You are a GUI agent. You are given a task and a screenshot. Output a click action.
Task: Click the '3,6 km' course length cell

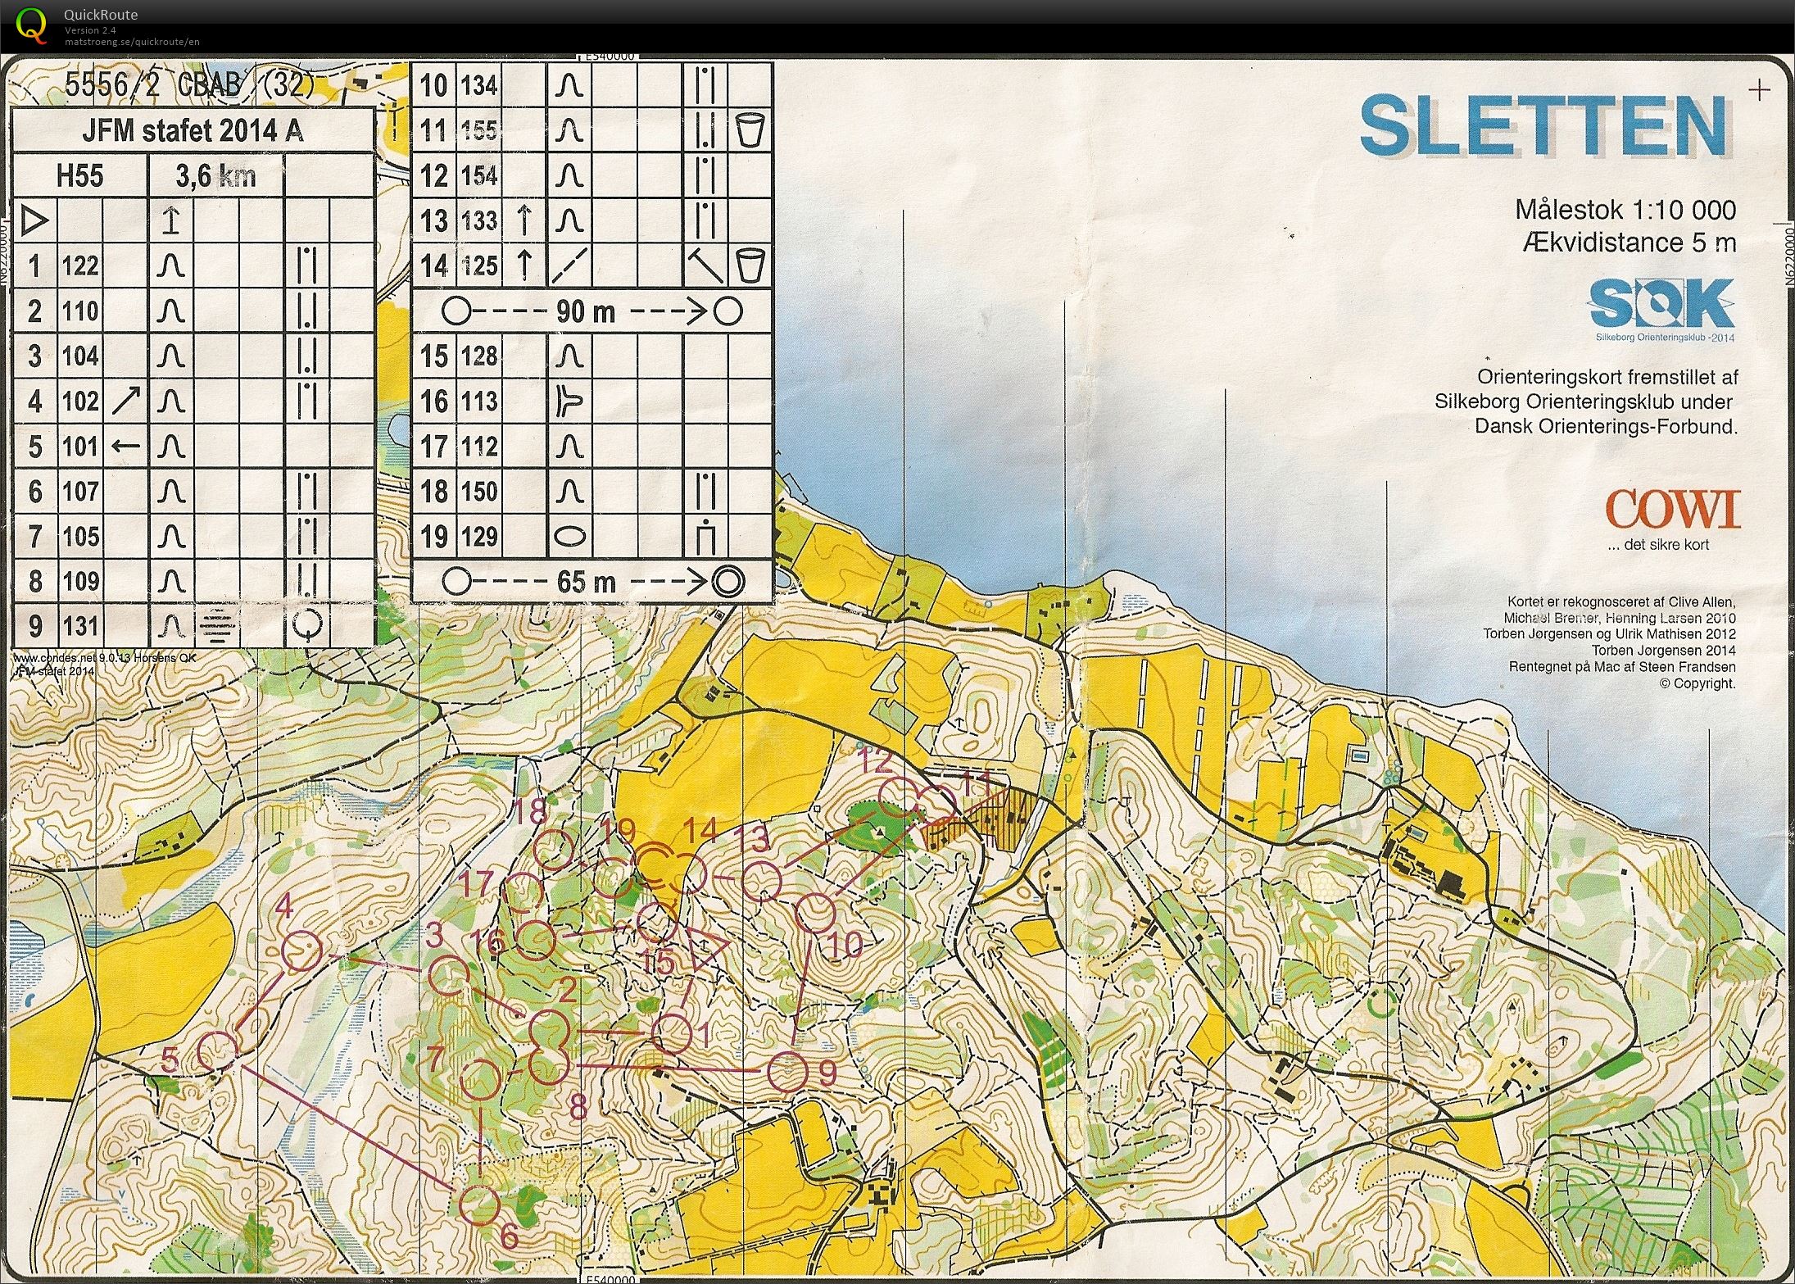pos(216,175)
